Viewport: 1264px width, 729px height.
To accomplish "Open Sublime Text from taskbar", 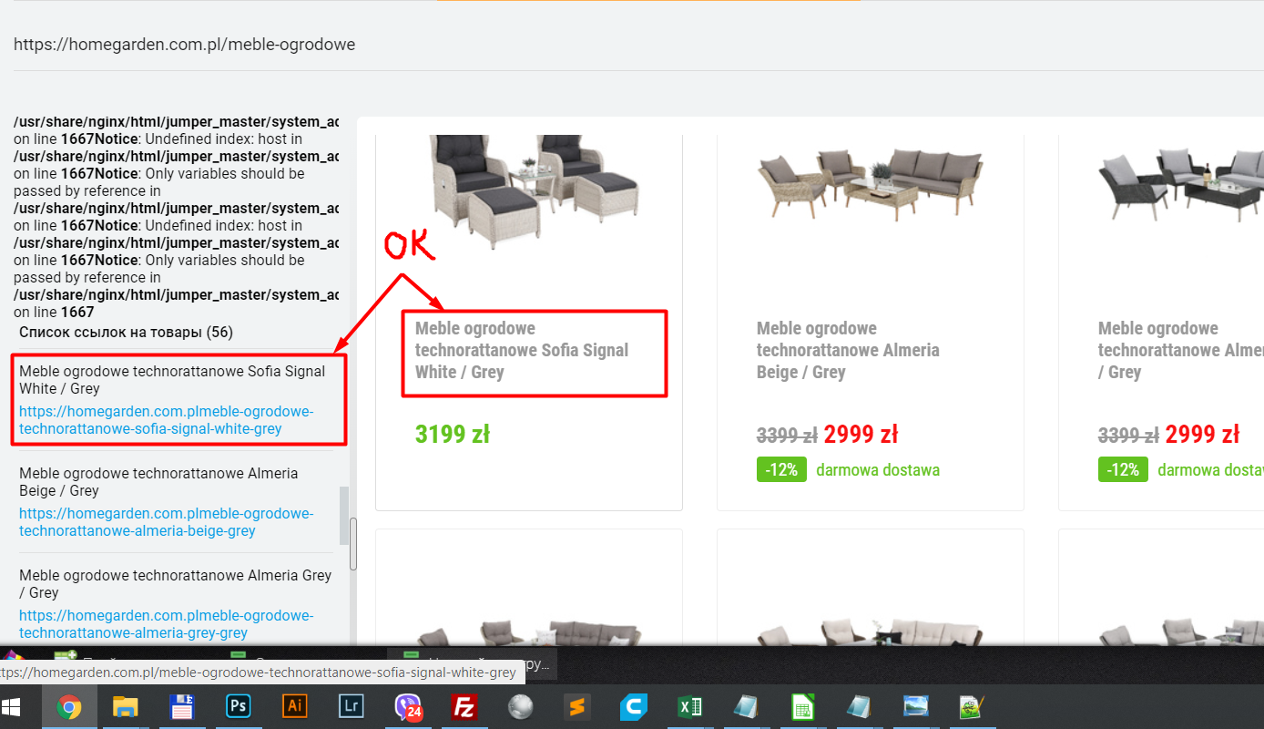I will tap(576, 707).
